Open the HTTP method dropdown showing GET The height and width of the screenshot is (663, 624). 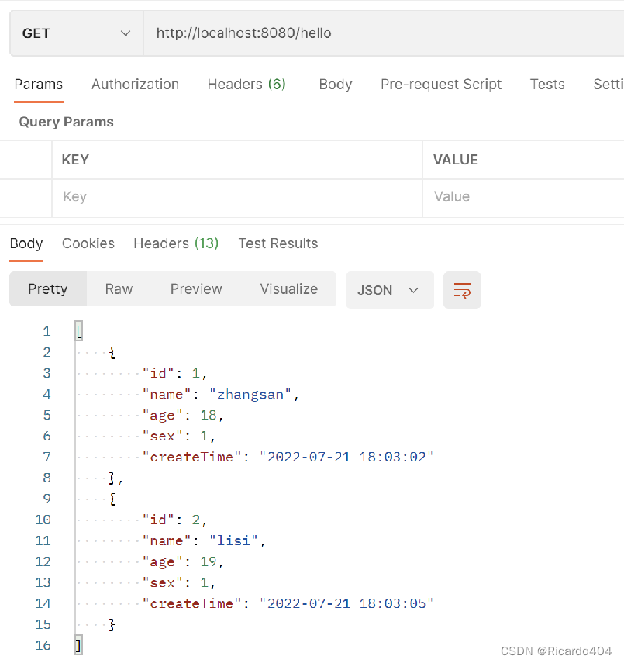[x=75, y=33]
